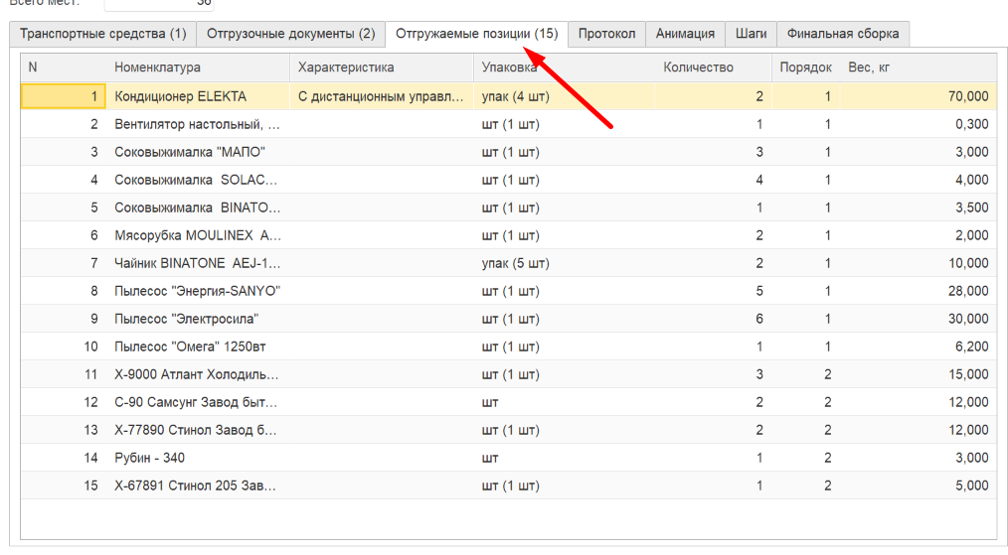Select the Х-67891 Стинол 205 row
The width and height of the screenshot is (1008, 555).
509,486
